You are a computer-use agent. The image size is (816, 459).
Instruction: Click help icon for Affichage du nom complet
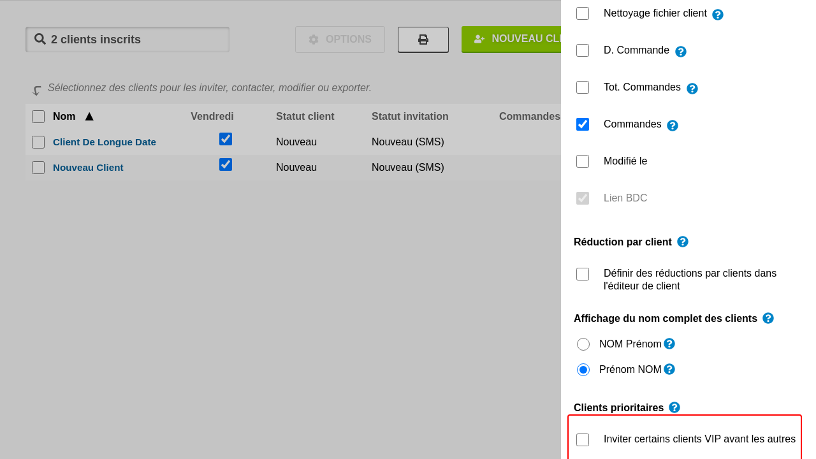click(x=768, y=318)
